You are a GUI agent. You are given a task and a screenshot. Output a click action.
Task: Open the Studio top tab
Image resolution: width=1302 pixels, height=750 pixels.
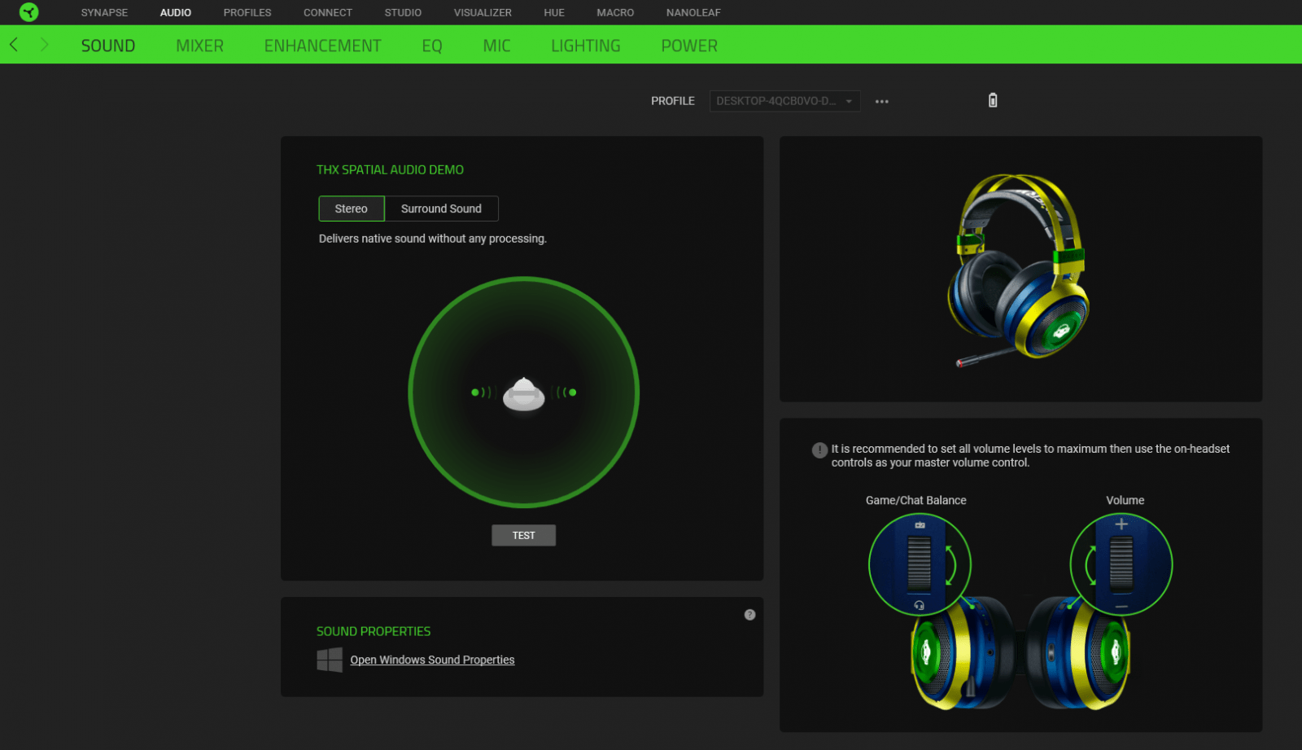pyautogui.click(x=403, y=12)
